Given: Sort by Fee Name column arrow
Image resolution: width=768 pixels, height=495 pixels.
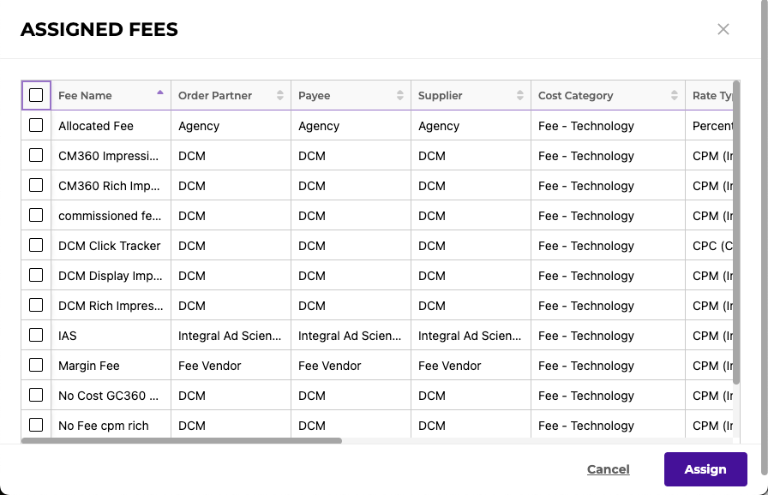Looking at the screenshot, I should pyautogui.click(x=159, y=92).
